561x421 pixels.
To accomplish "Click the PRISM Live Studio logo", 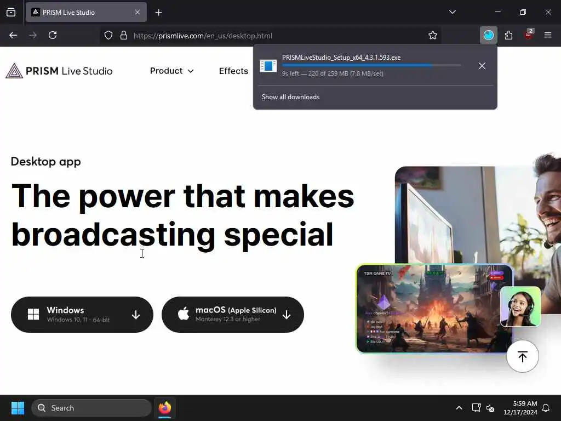I will click(x=59, y=71).
